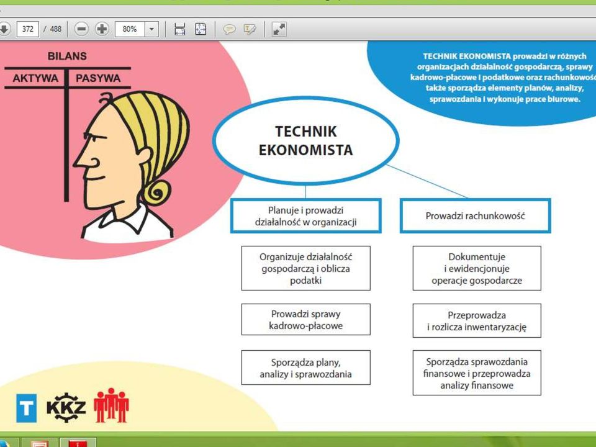Click the BILANS heading
Screen dimensions: 596x447
67,56
